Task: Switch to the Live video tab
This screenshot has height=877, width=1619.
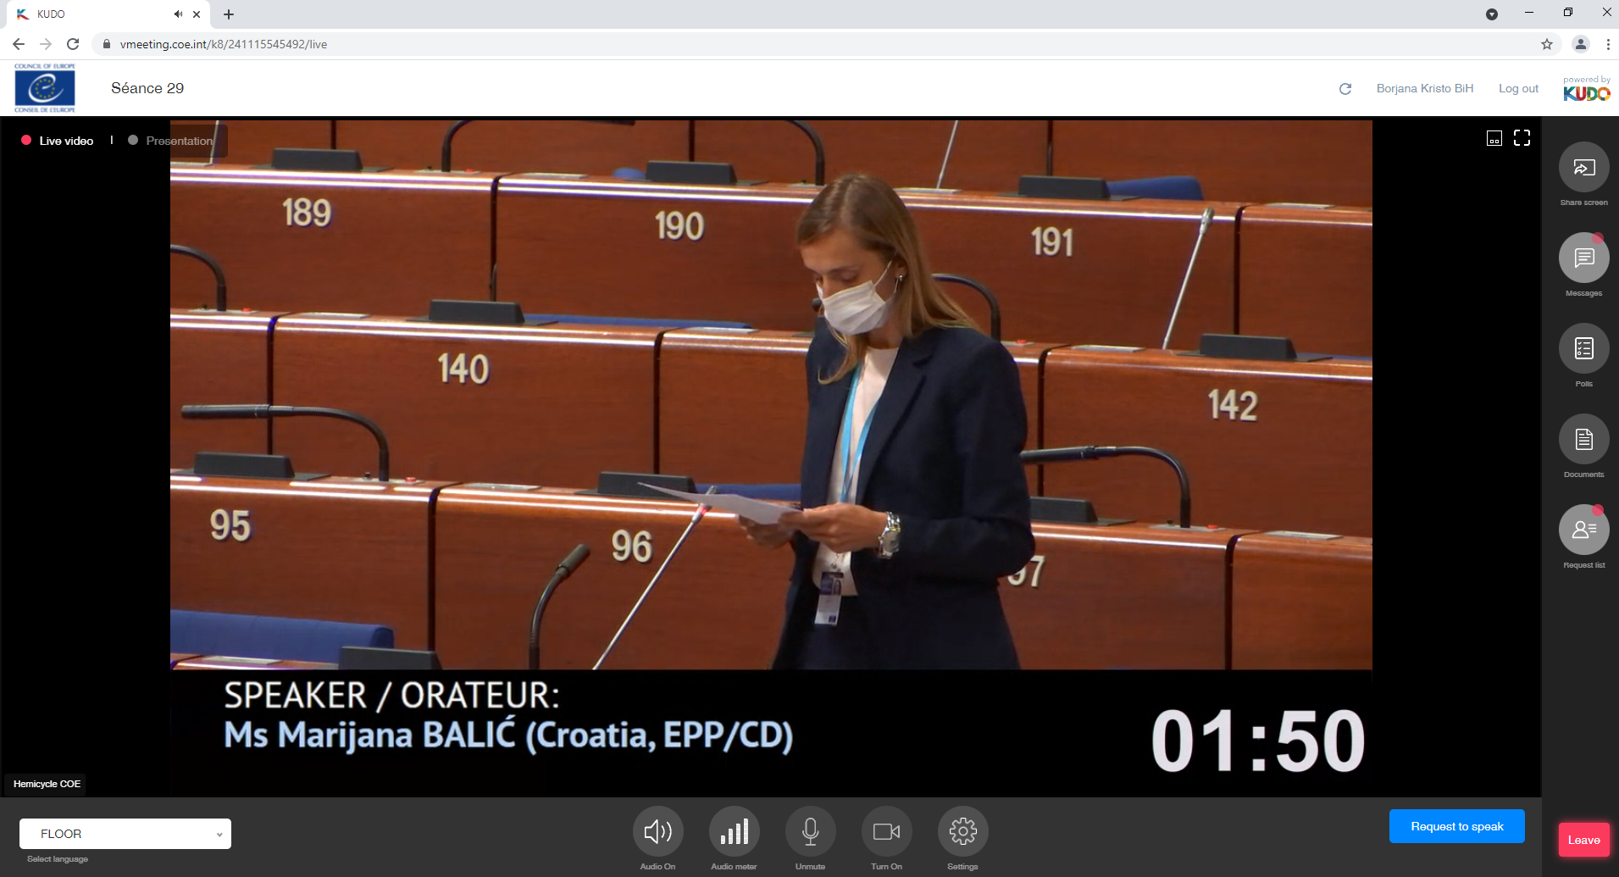Action: pyautogui.click(x=66, y=141)
